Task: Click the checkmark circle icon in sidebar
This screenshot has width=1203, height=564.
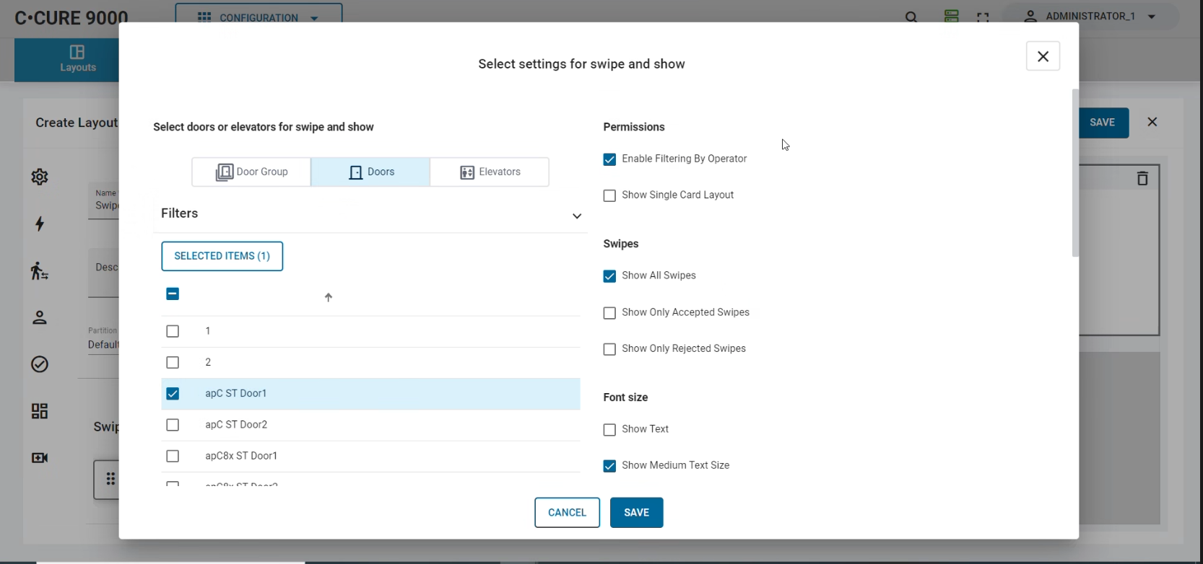Action: coord(40,364)
